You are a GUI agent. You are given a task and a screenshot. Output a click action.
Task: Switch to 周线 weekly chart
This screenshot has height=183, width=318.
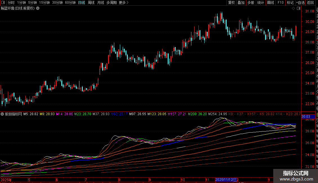point(91,3)
